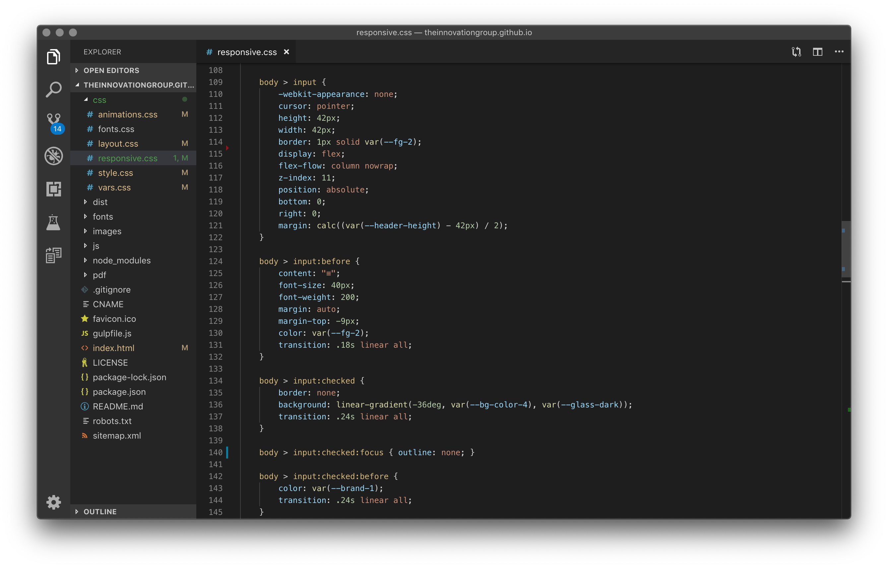Open the layout.css file
The height and width of the screenshot is (568, 888).
click(118, 144)
